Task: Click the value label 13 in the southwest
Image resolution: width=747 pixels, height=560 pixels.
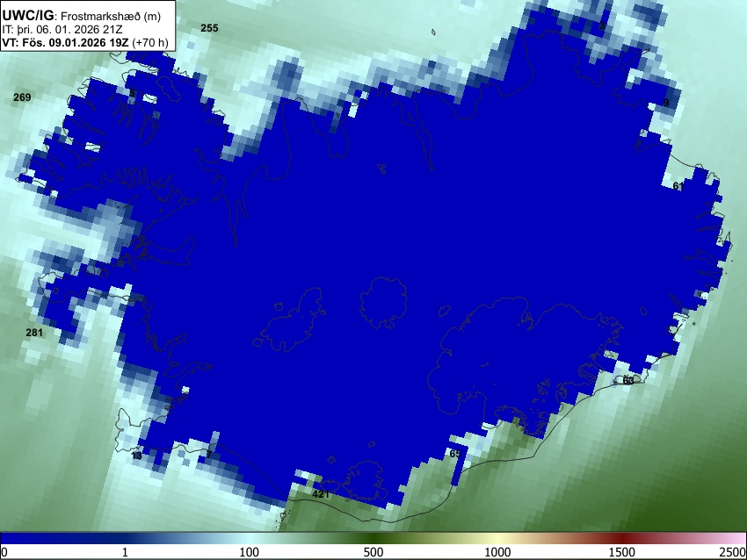Action: point(136,456)
